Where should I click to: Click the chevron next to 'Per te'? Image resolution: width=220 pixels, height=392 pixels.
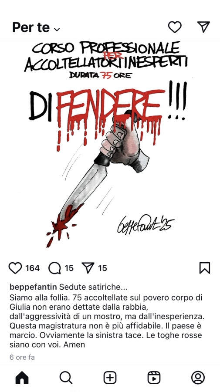pyautogui.click(x=57, y=29)
